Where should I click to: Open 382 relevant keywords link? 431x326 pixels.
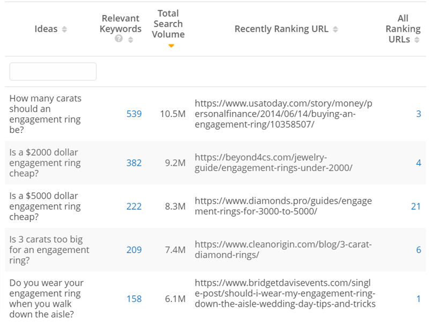(x=134, y=162)
